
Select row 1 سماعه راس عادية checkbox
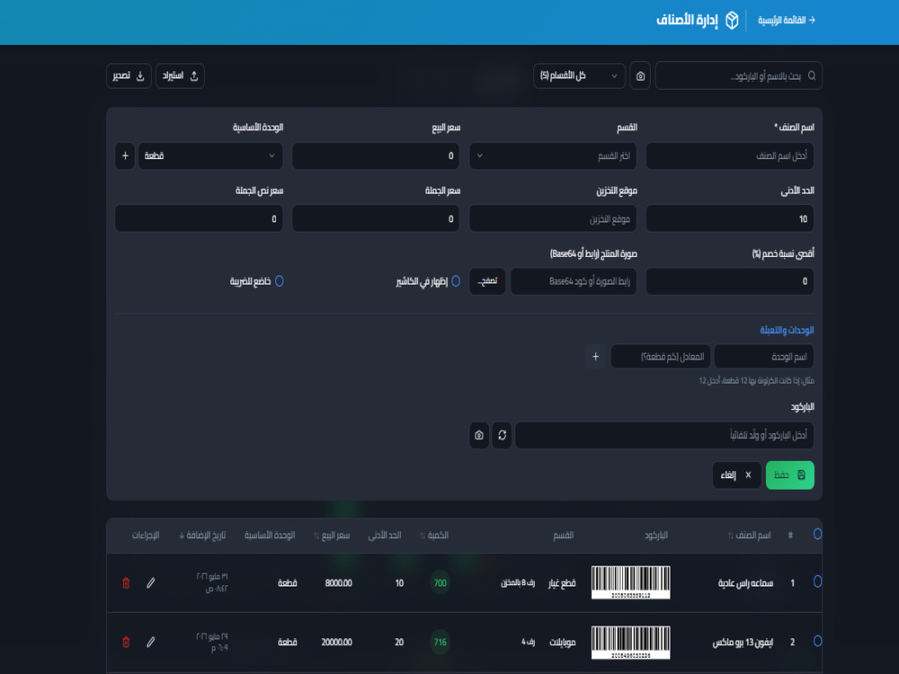pos(817,581)
